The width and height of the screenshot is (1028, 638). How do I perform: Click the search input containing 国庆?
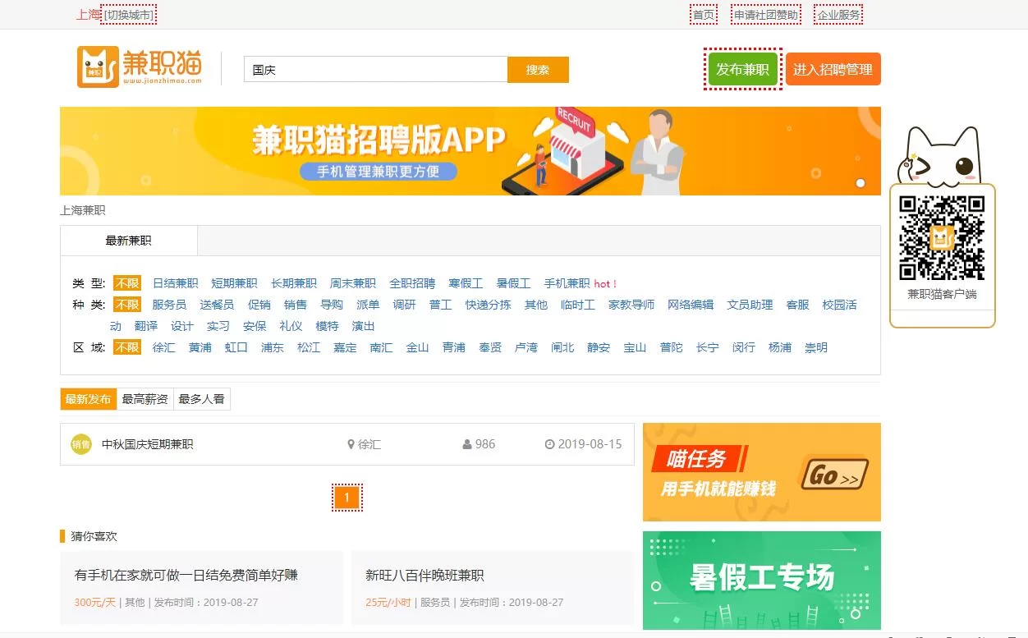[x=375, y=70]
